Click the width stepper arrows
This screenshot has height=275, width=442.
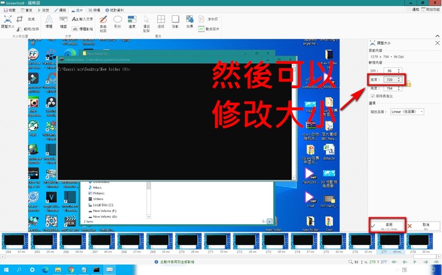coord(398,80)
